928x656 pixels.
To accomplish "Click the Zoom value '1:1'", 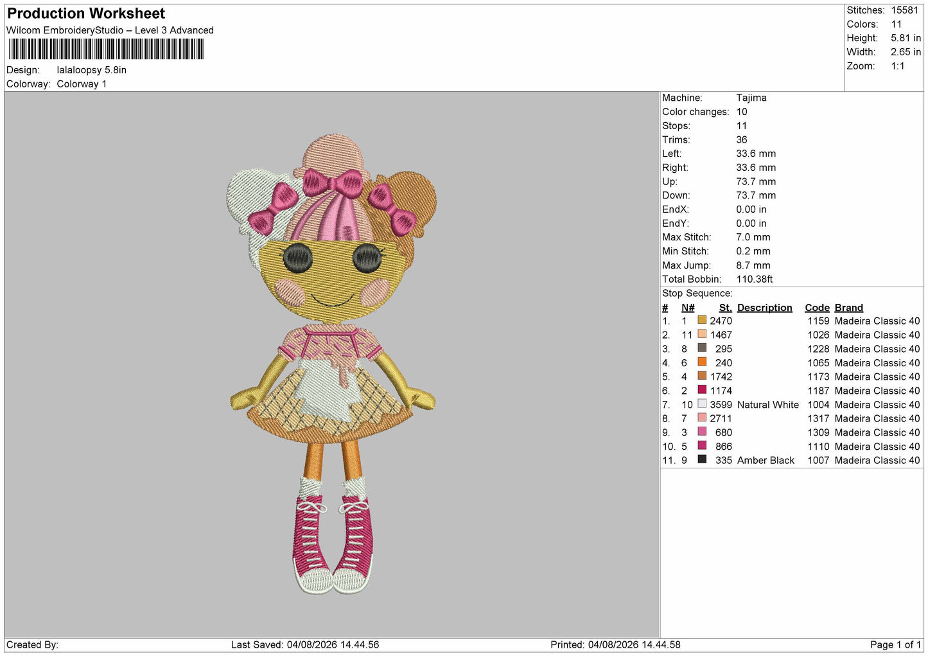I will click(897, 66).
